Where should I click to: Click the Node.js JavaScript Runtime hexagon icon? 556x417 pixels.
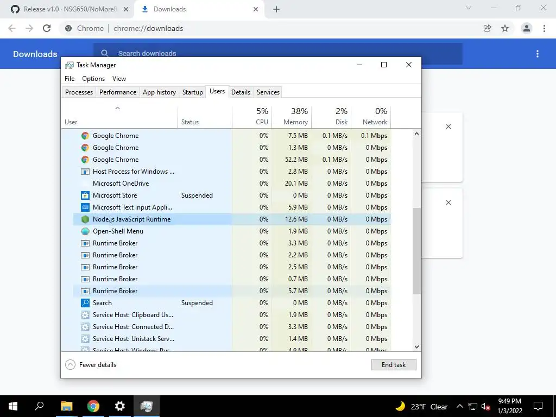pyautogui.click(x=85, y=219)
